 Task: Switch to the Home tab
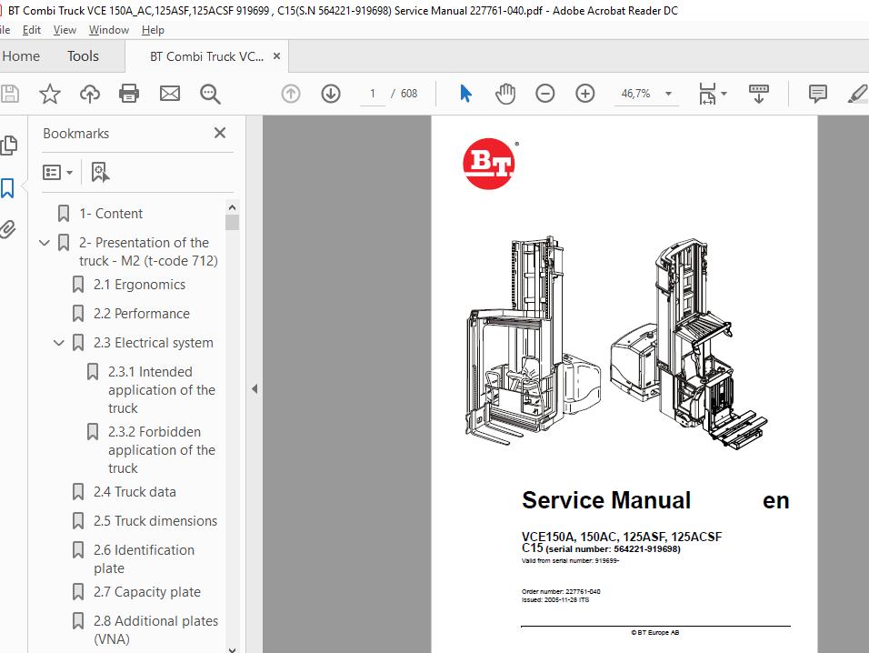tap(21, 56)
